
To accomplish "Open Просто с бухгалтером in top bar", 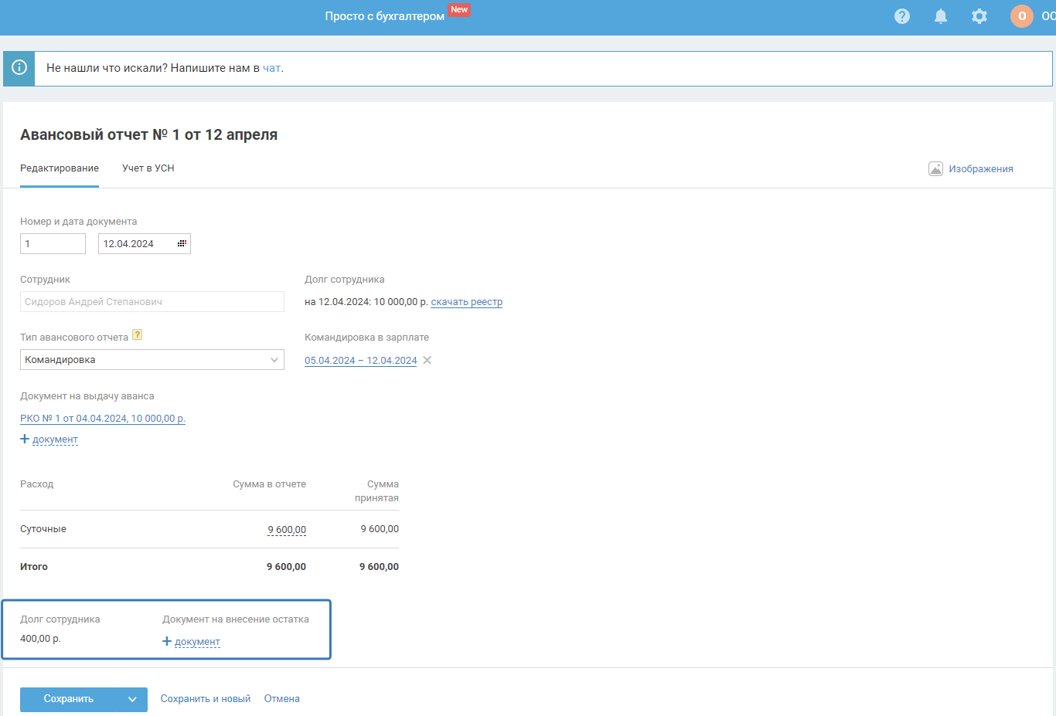I will coord(384,16).
